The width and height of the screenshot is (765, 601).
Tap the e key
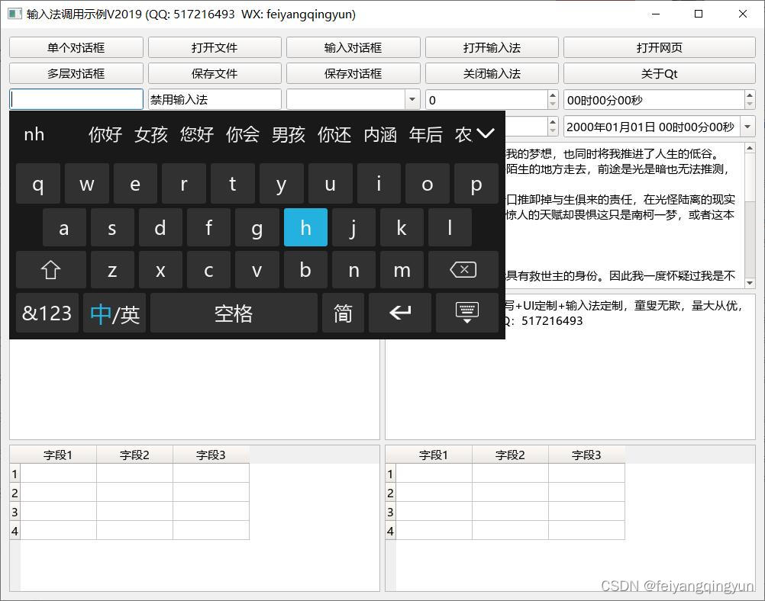tap(135, 184)
